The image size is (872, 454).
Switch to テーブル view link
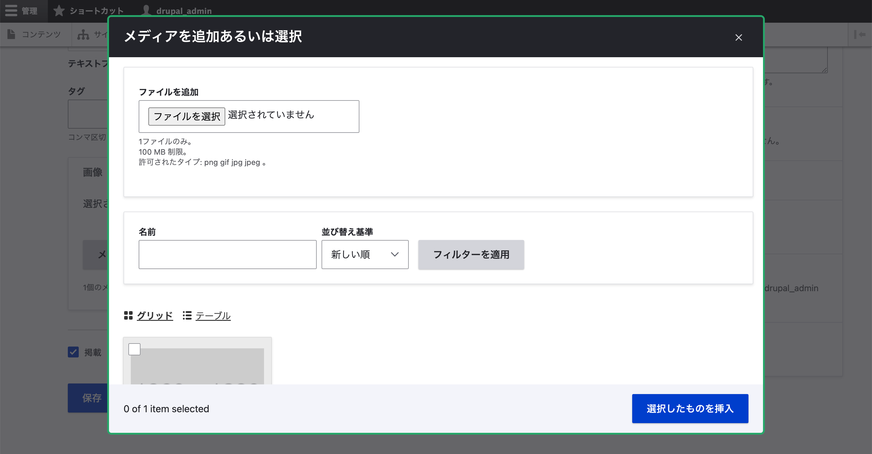click(213, 316)
